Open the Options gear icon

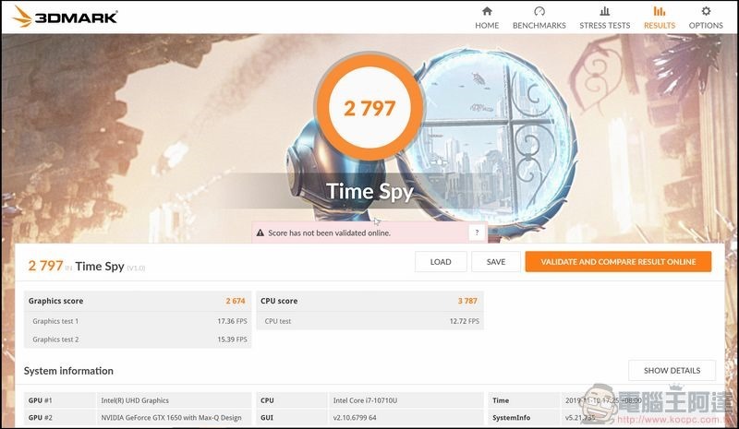click(x=706, y=11)
